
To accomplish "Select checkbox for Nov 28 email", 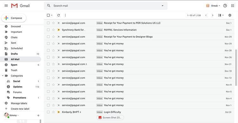I will pos(48,50).
